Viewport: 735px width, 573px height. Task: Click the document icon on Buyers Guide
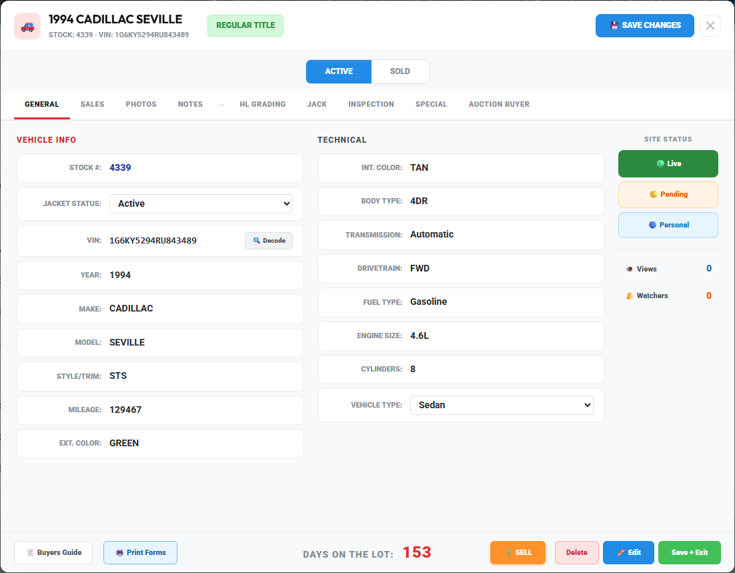pyautogui.click(x=29, y=552)
